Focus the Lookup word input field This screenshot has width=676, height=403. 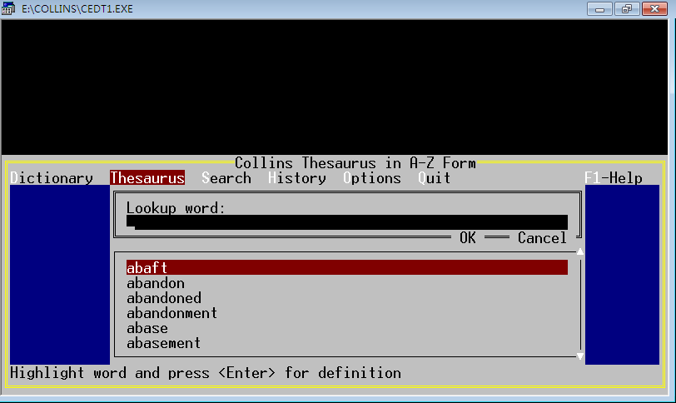[x=346, y=222]
